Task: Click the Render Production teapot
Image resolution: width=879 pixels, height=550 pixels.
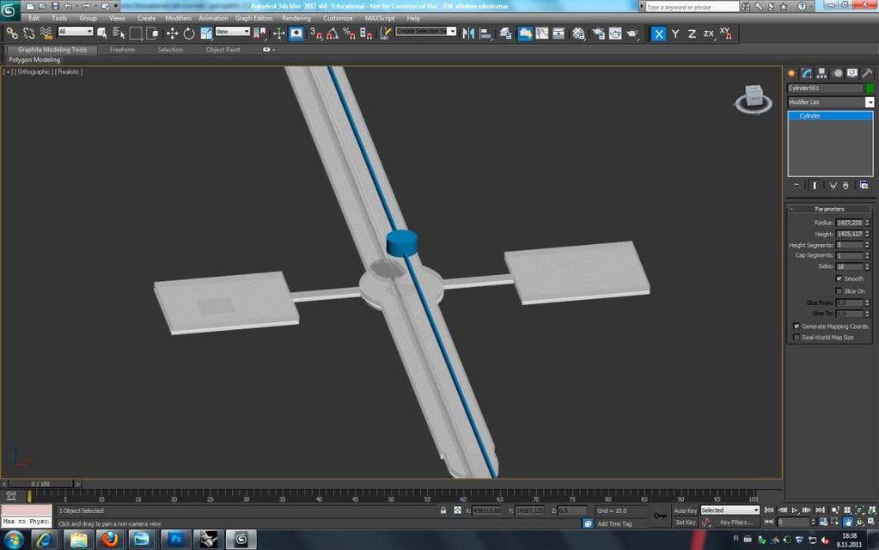Action: pos(632,34)
